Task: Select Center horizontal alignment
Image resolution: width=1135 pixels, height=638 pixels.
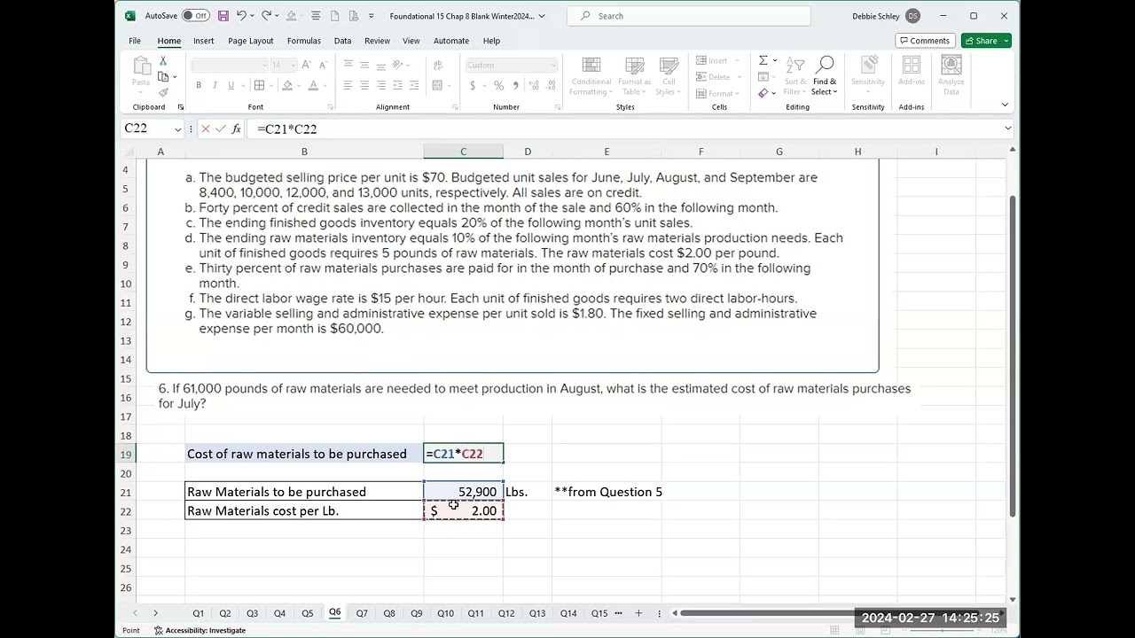Action: pyautogui.click(x=364, y=85)
